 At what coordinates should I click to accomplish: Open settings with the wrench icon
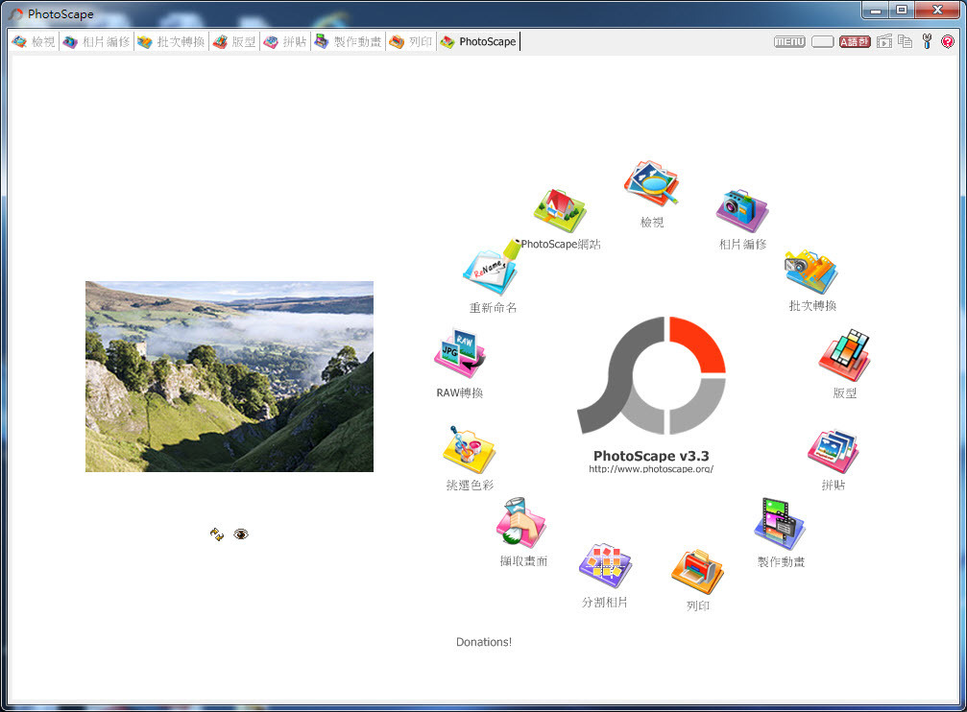coord(927,41)
